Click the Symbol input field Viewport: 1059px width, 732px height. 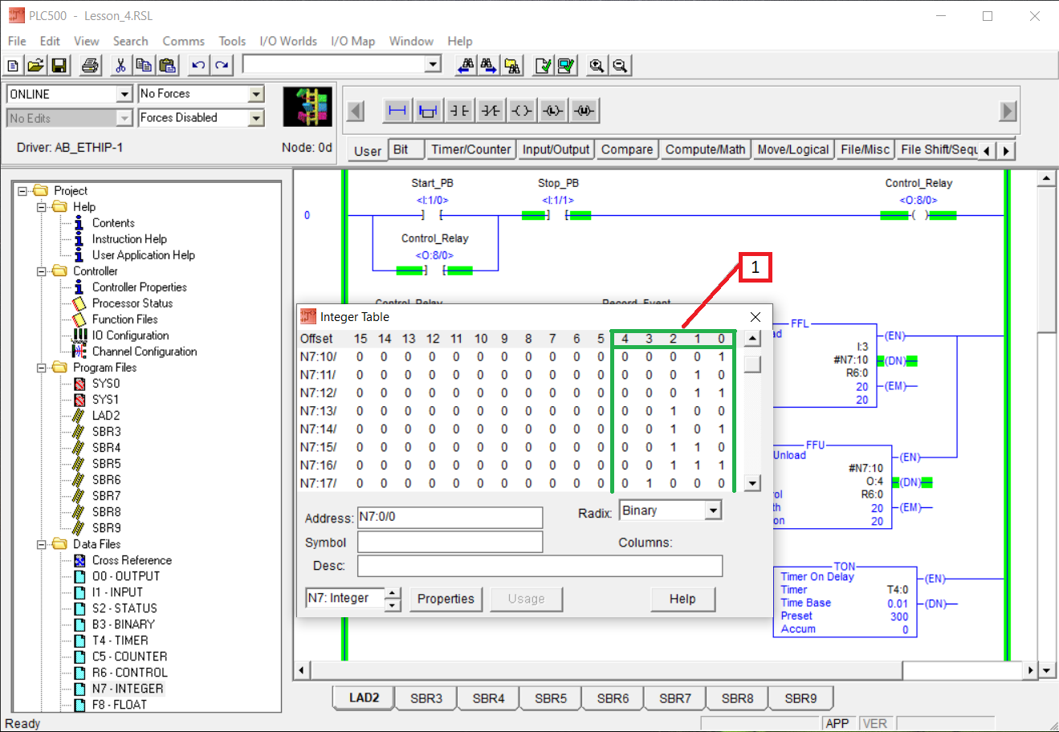(450, 543)
